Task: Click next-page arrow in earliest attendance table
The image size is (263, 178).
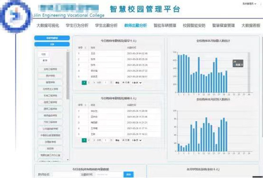Action: pyautogui.click(x=93, y=82)
